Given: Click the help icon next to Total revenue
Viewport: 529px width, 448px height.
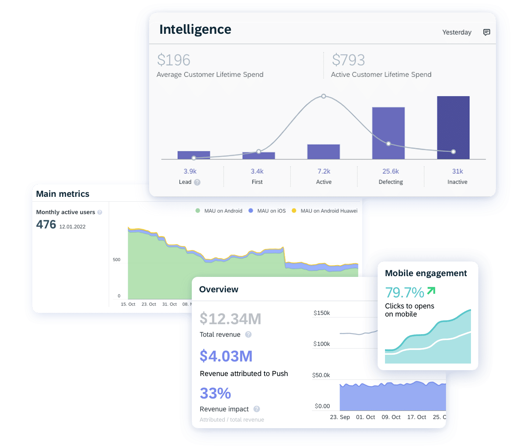Looking at the screenshot, I should (248, 334).
